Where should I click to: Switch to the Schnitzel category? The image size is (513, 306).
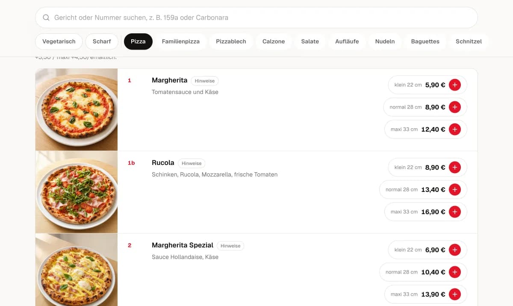pyautogui.click(x=469, y=41)
